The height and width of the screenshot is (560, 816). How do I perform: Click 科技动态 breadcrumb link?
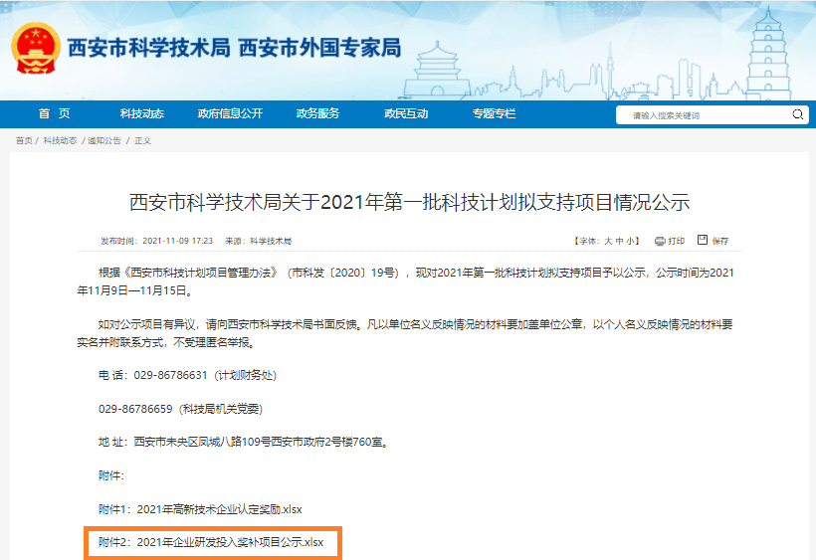click(60, 141)
